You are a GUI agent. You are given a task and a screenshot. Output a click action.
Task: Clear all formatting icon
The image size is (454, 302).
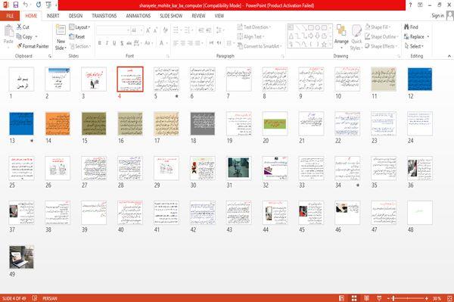pyautogui.click(x=165, y=30)
